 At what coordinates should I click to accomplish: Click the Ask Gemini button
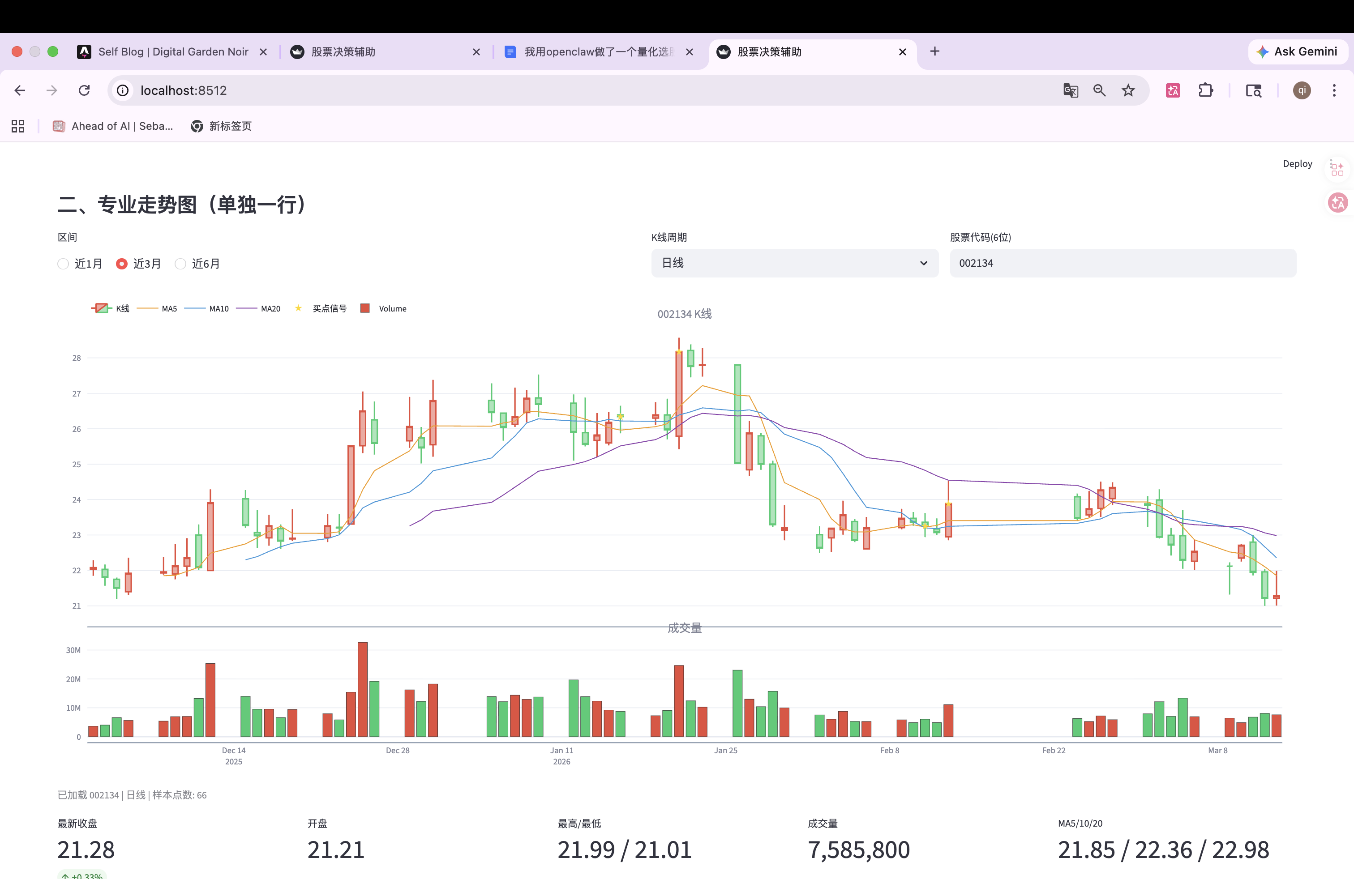pyautogui.click(x=1297, y=52)
